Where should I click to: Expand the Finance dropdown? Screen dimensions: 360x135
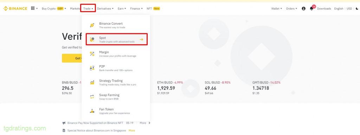pos(136,8)
